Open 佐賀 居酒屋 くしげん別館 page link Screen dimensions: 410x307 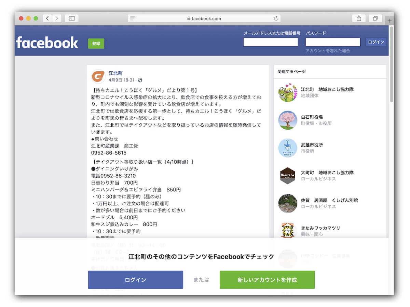coord(329,200)
